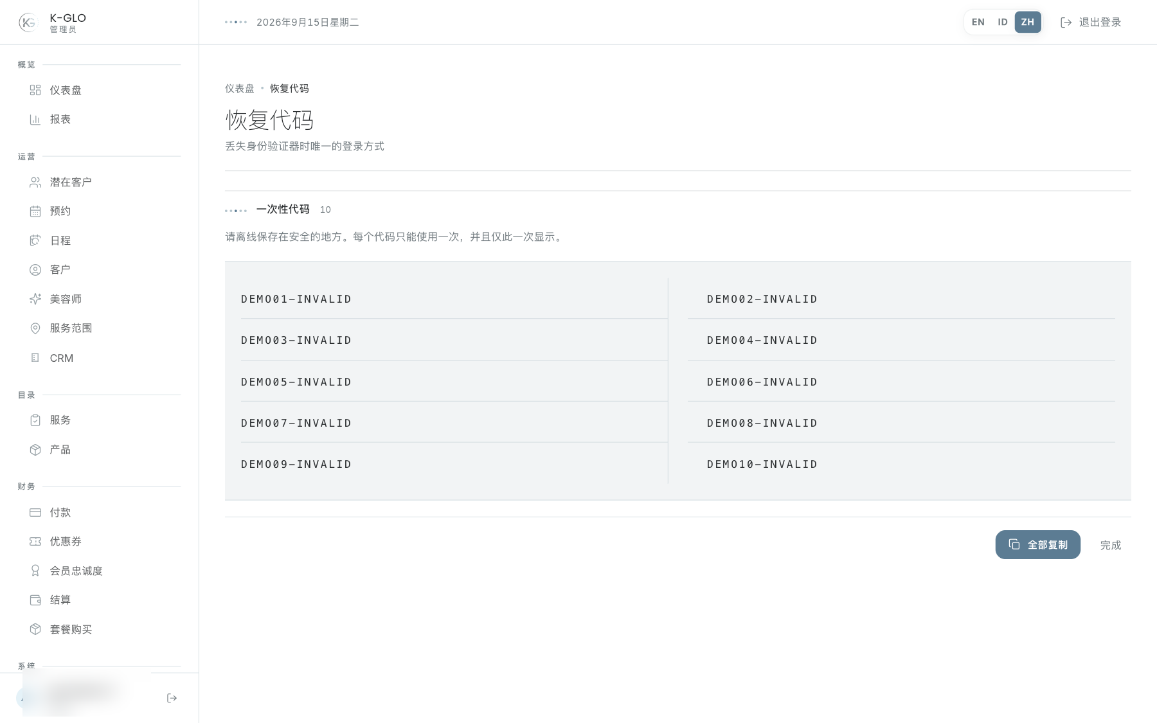
Task: Go to 仪表盘 breadcrumb link
Action: click(240, 89)
